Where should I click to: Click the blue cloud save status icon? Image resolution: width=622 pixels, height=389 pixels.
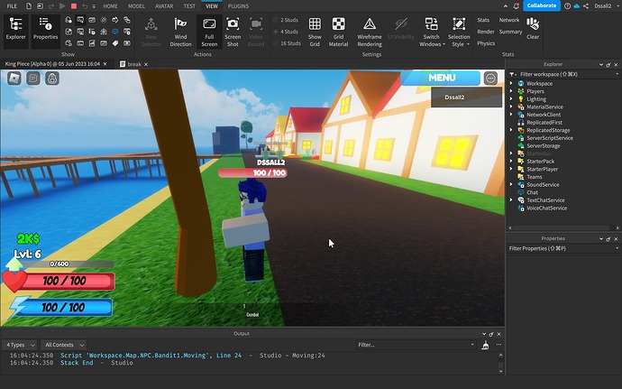coord(576,6)
